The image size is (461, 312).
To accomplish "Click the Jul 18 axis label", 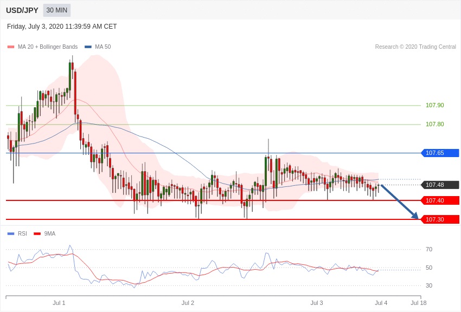I will [x=418, y=303].
